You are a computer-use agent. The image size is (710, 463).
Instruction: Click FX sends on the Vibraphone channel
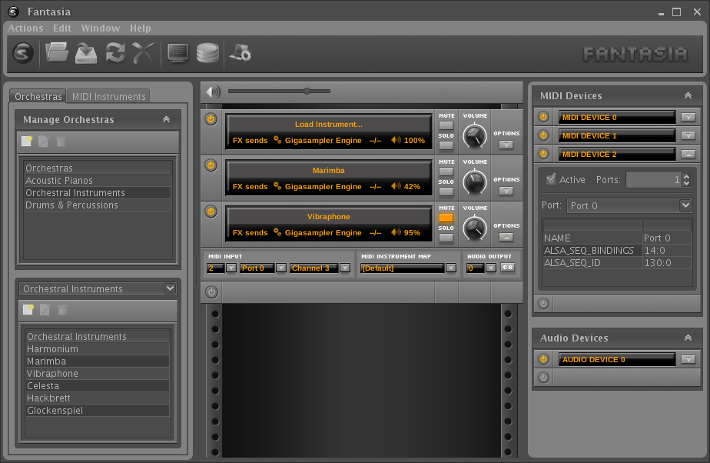[250, 233]
